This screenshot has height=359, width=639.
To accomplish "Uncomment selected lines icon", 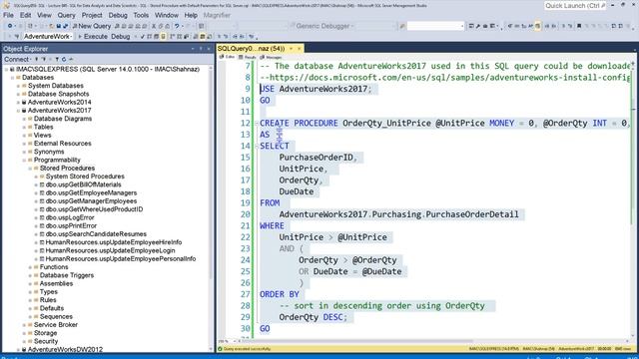I will pos(226,37).
